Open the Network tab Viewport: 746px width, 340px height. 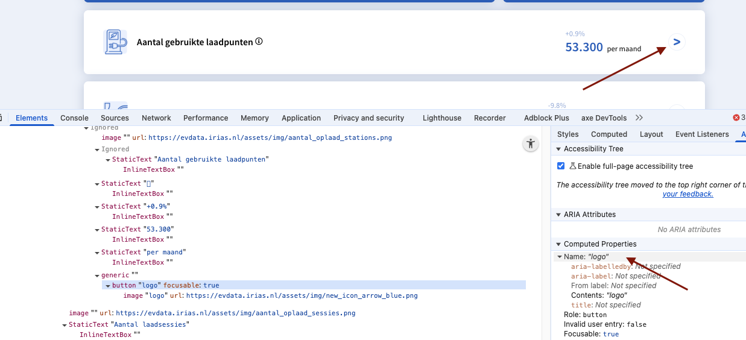tap(156, 118)
